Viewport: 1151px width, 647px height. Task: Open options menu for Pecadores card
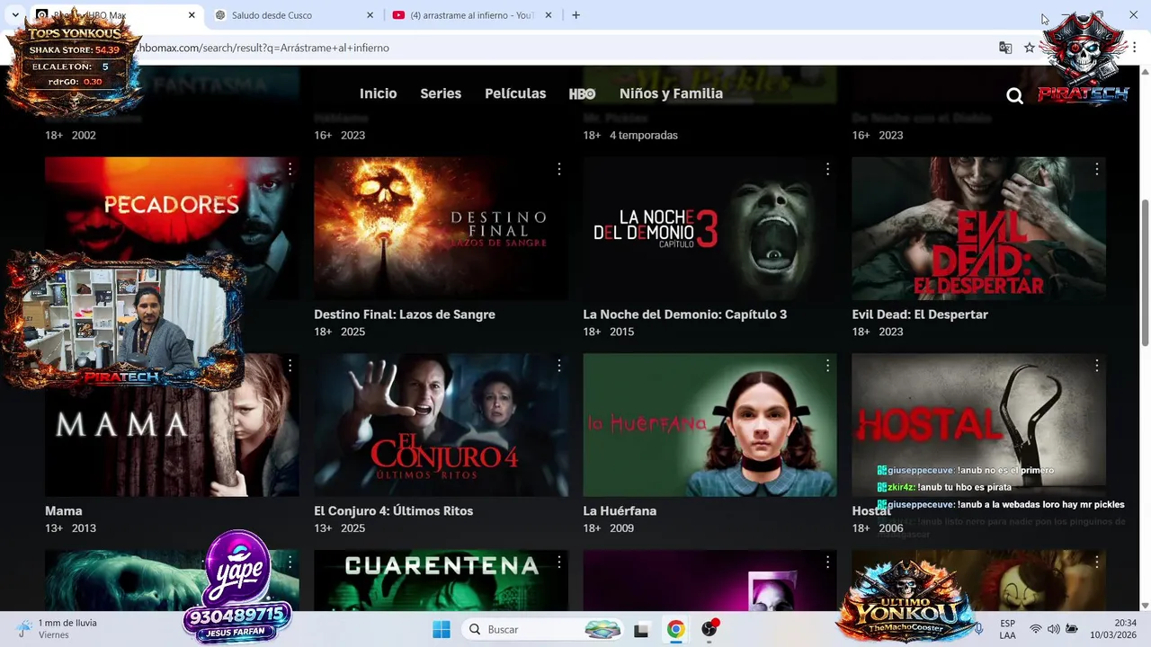click(290, 169)
